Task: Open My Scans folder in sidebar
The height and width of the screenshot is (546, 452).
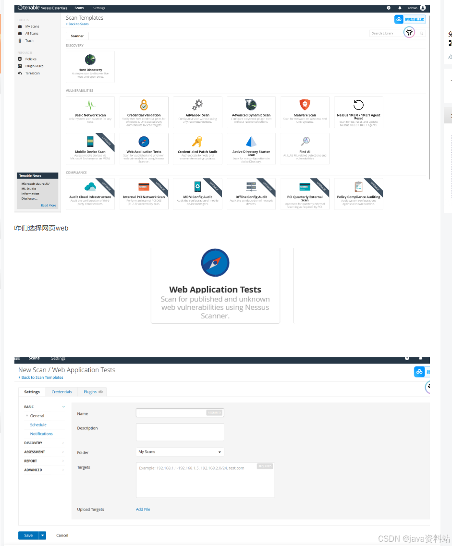Action: (32, 26)
